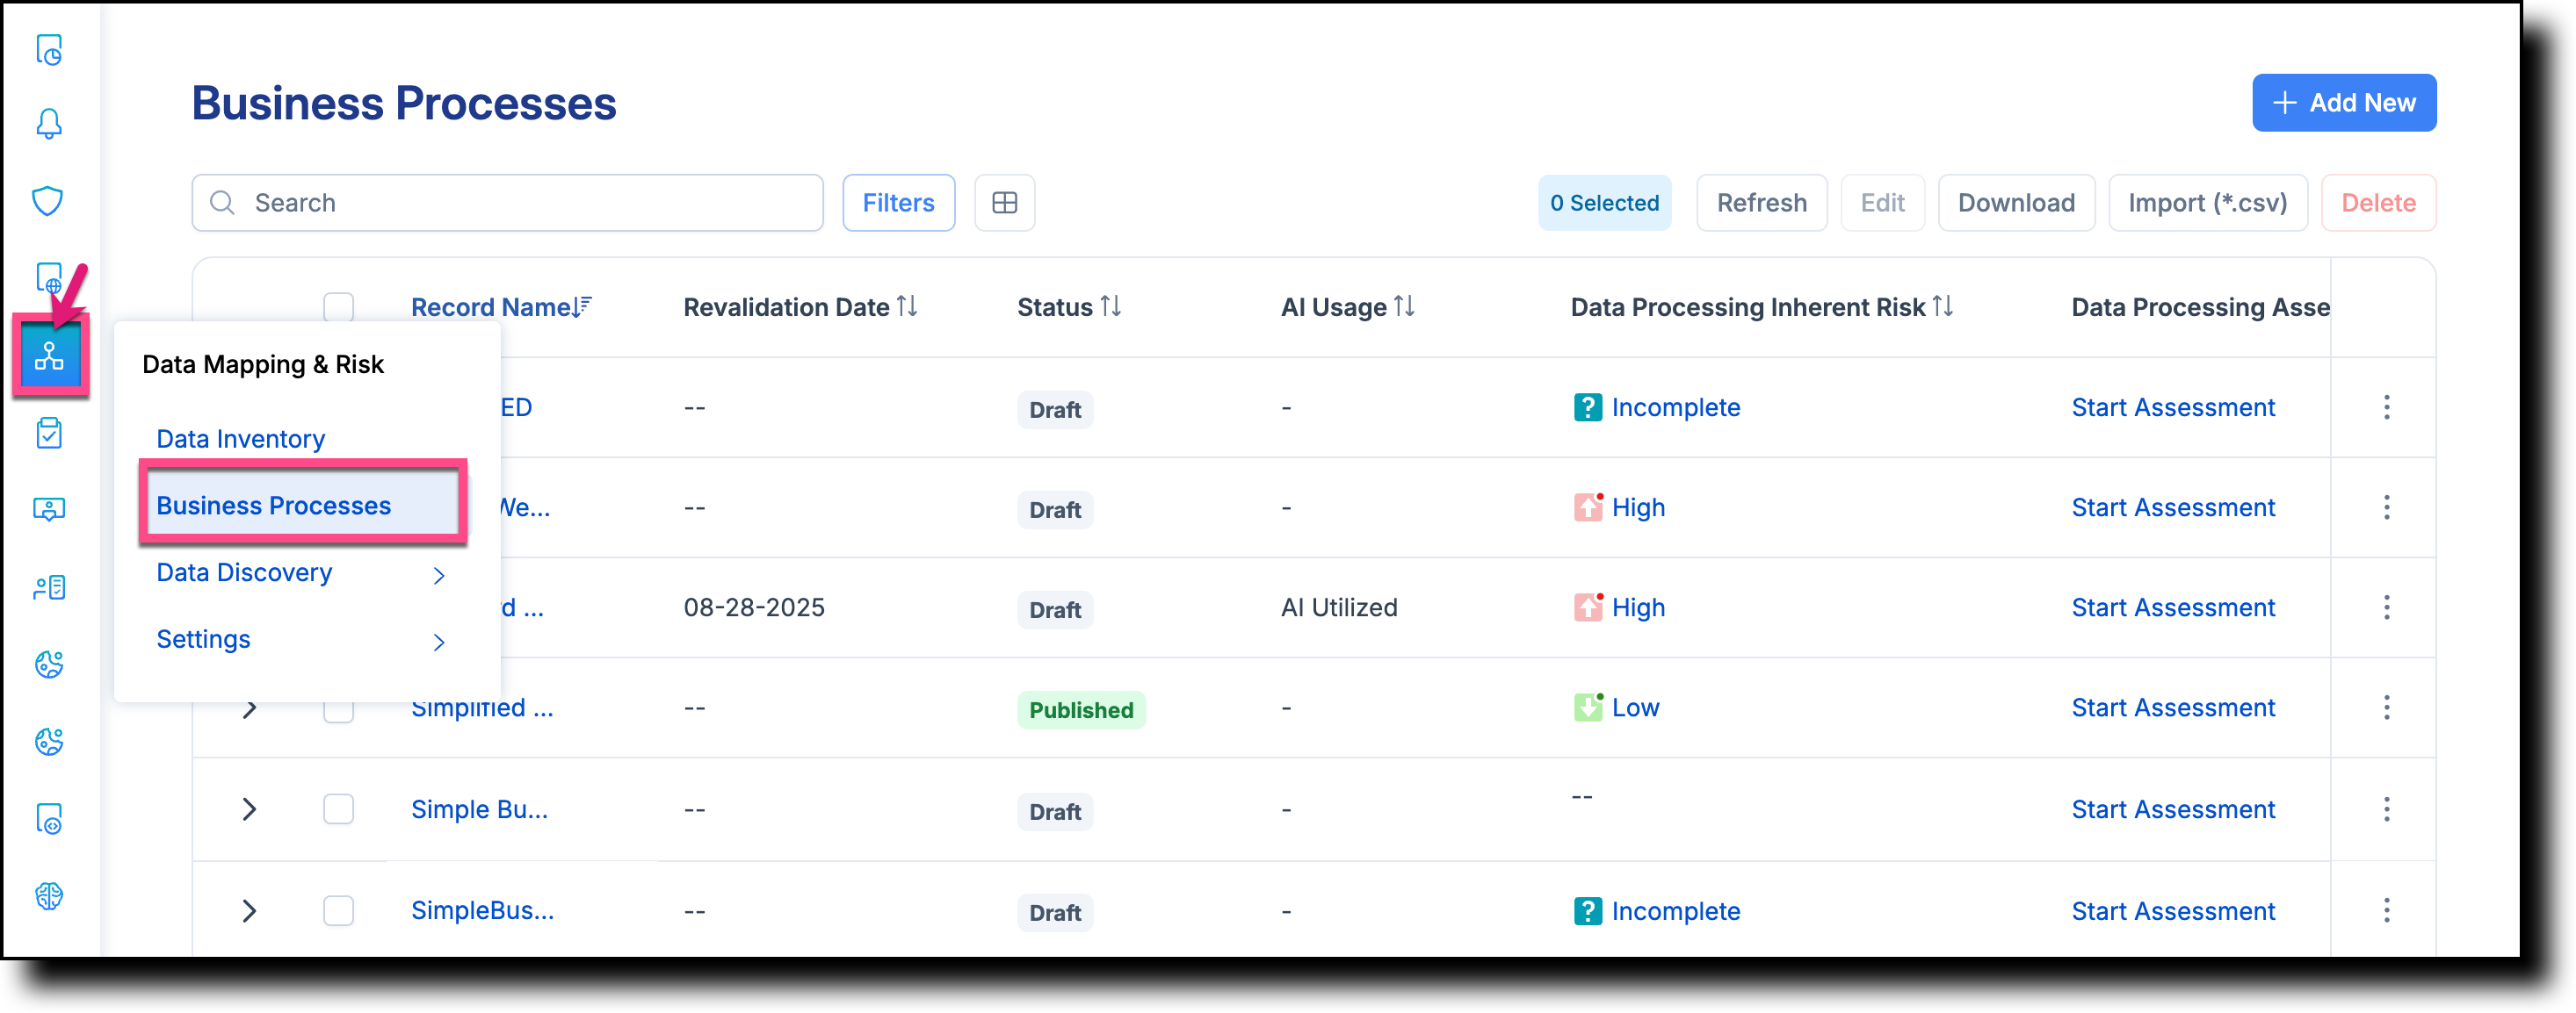Check the box for Simple Bu... row
Screen dimensions: 2576x1013
coord(338,809)
